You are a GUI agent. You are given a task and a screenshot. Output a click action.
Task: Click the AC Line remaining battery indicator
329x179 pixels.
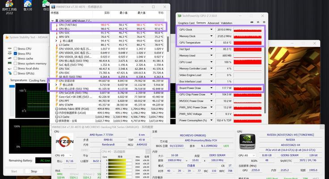coord(43,160)
